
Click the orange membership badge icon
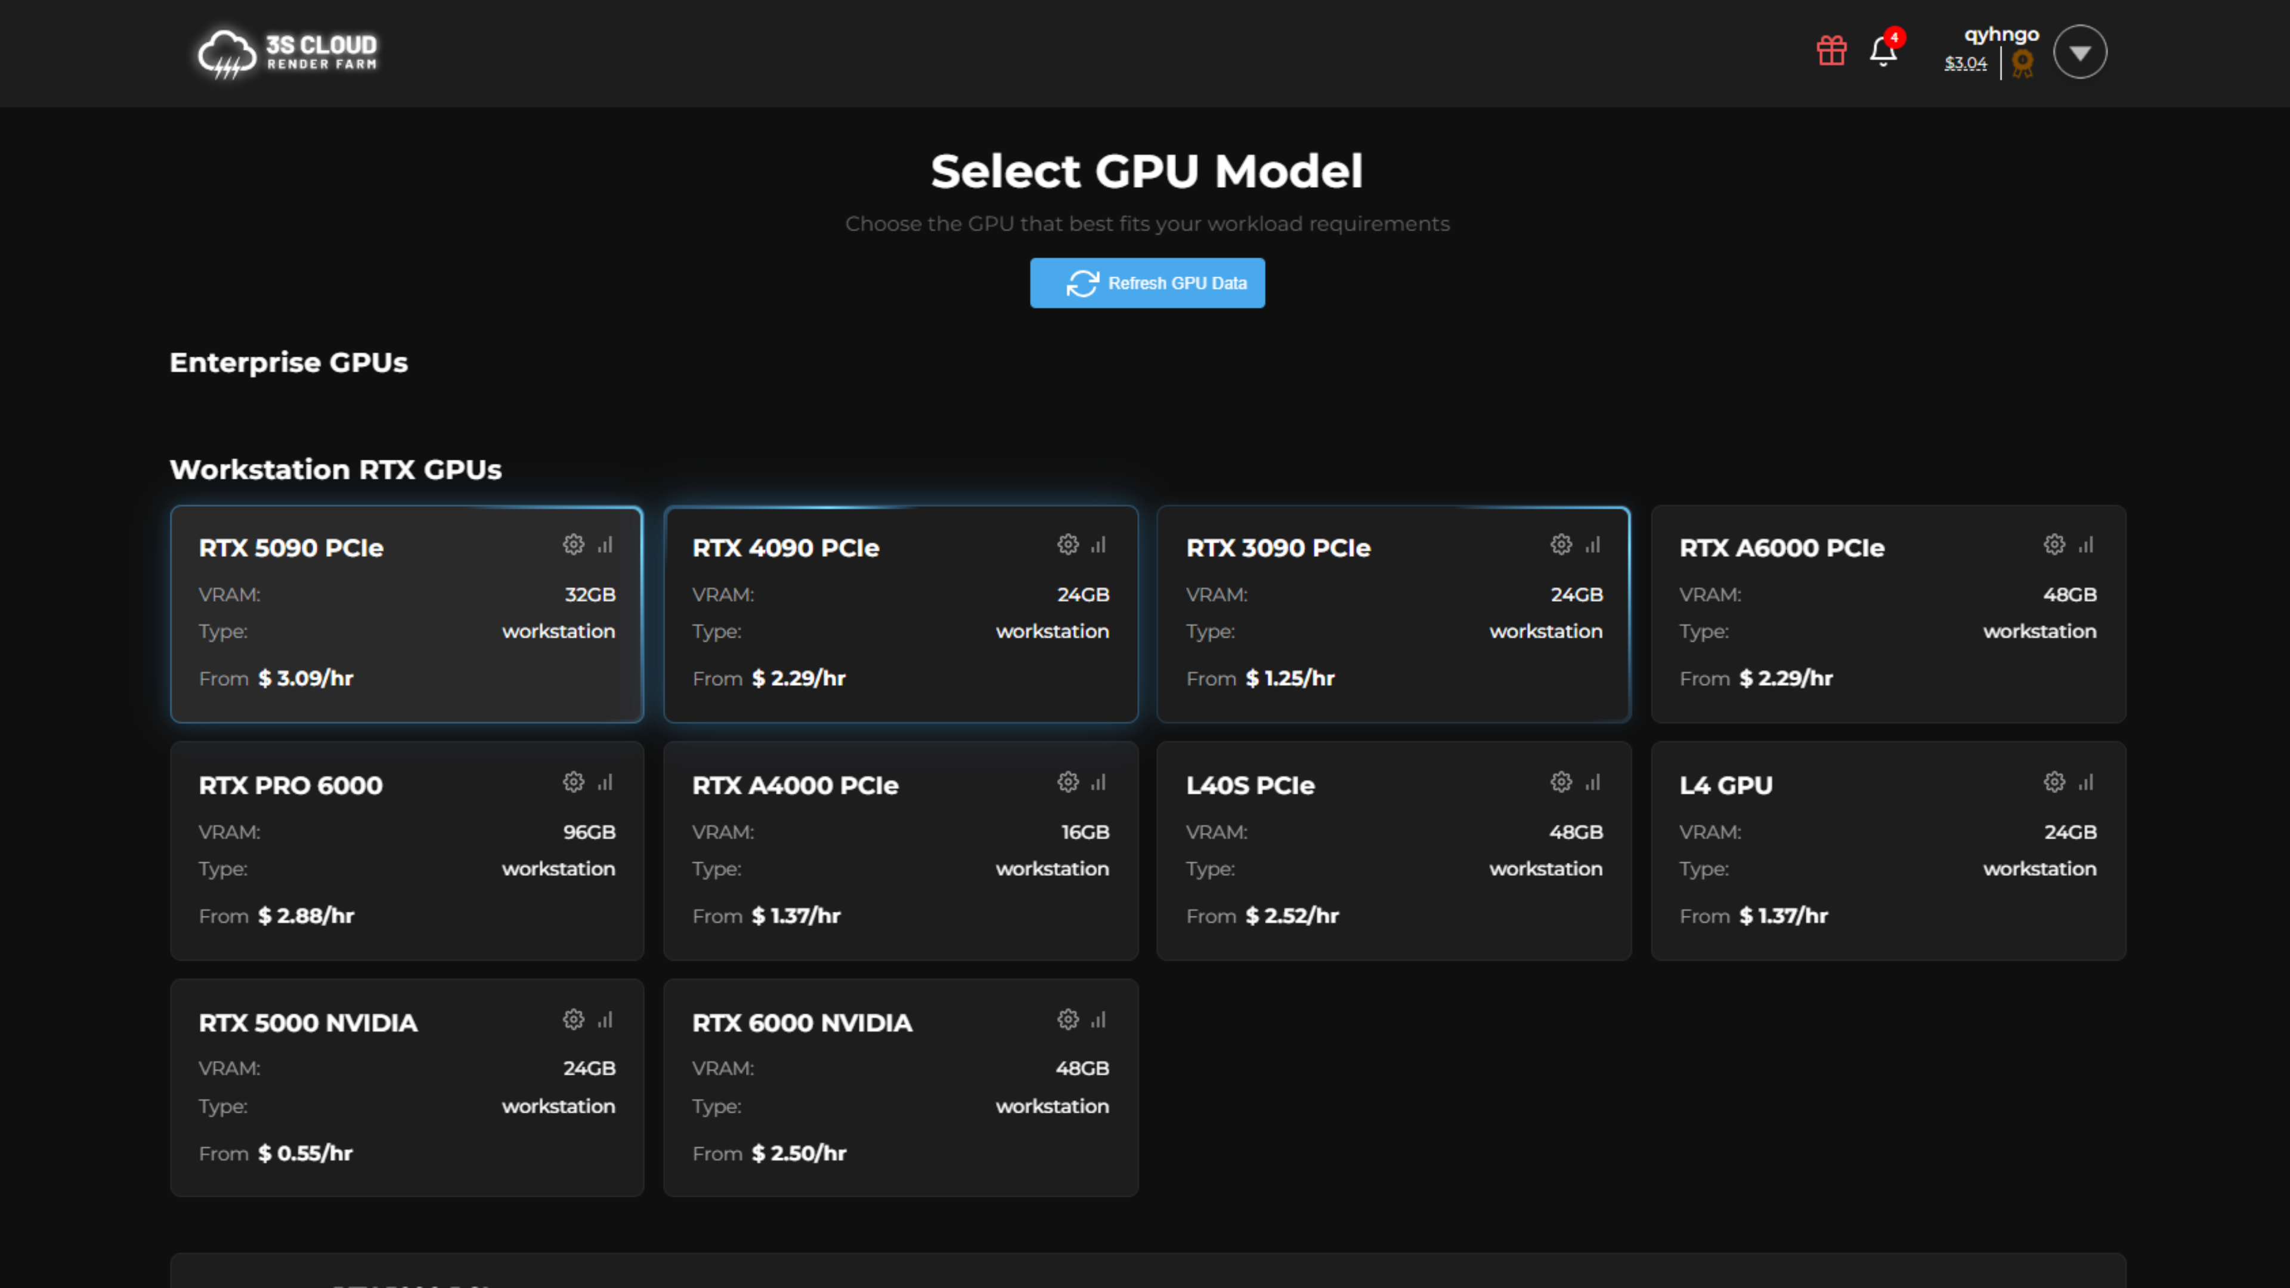coord(2022,63)
